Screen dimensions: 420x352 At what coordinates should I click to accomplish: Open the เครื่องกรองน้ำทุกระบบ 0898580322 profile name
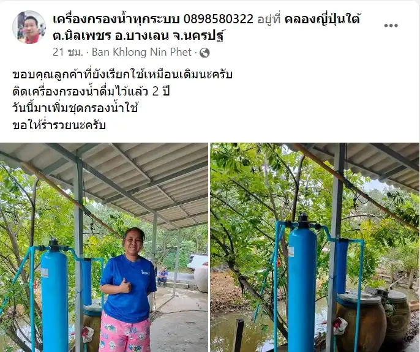(153, 19)
